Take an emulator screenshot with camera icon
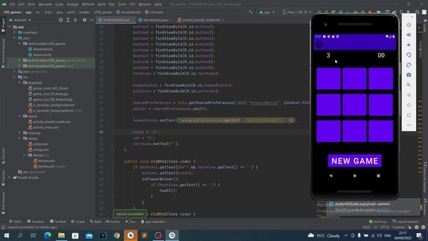Image resolution: width=428 pixels, height=241 pixels. click(409, 75)
